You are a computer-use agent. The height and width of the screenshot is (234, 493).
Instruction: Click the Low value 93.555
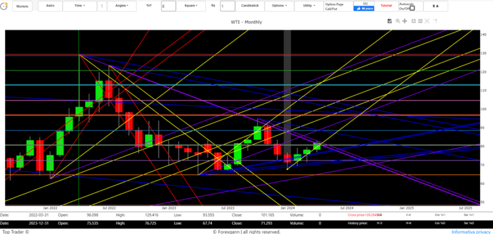click(x=209, y=215)
